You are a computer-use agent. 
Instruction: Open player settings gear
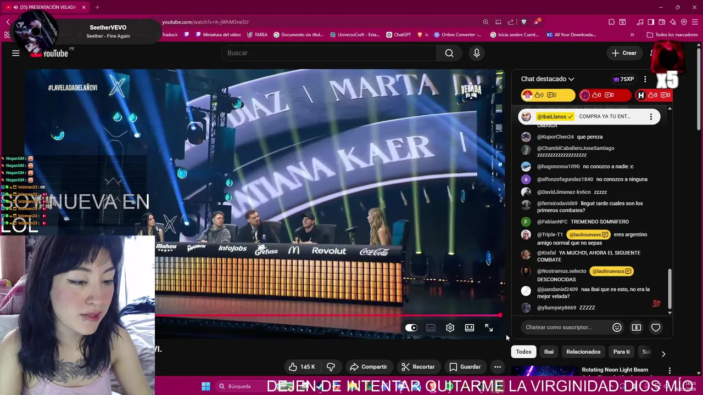450,328
